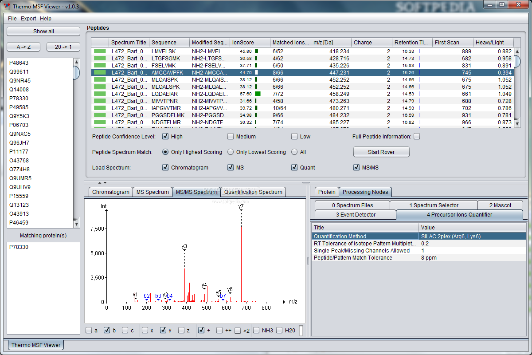
Task: Click the split pane collapse arrows above Chromatogram tab
Action: click(x=102, y=183)
